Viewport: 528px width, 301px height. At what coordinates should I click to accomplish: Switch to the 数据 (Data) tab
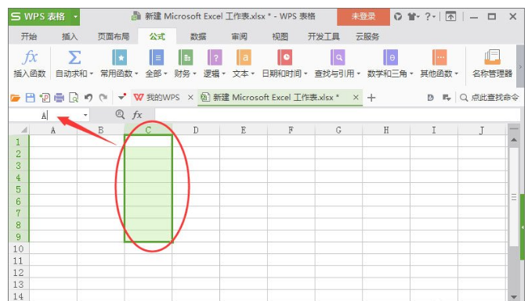coord(198,36)
